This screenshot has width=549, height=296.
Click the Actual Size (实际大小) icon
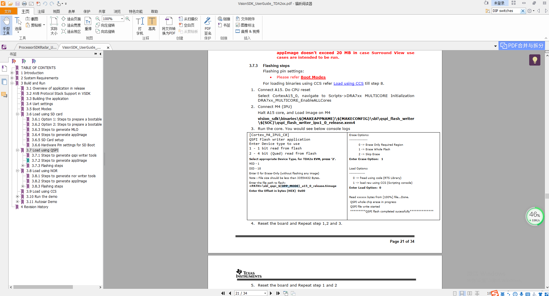(54, 26)
